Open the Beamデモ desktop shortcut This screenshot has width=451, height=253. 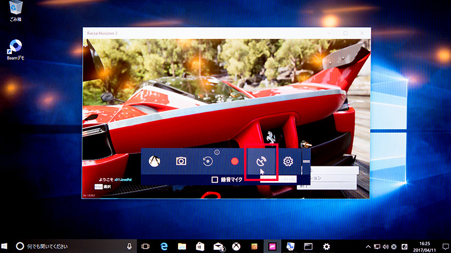(15, 50)
